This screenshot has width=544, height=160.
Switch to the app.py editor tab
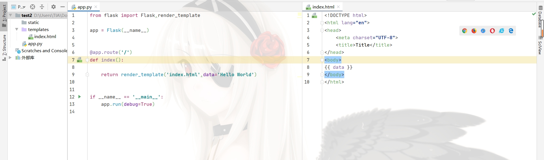coord(84,7)
